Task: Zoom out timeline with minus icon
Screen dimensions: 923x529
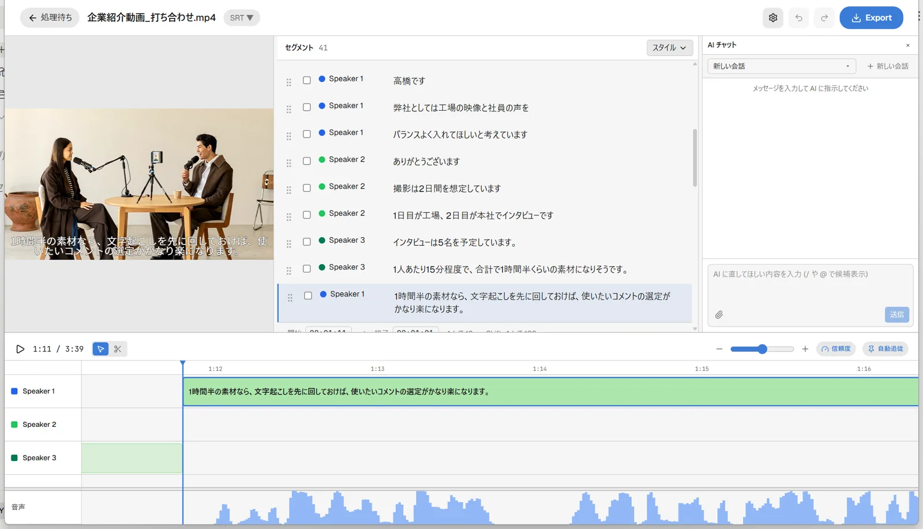Action: tap(719, 349)
